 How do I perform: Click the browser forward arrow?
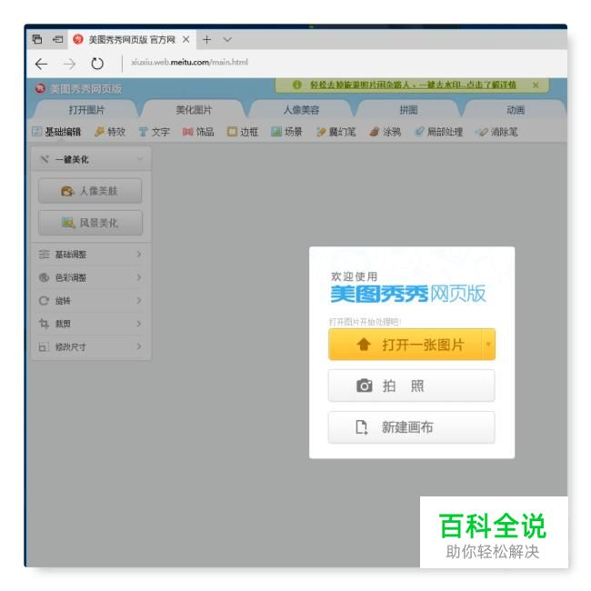pos(69,64)
